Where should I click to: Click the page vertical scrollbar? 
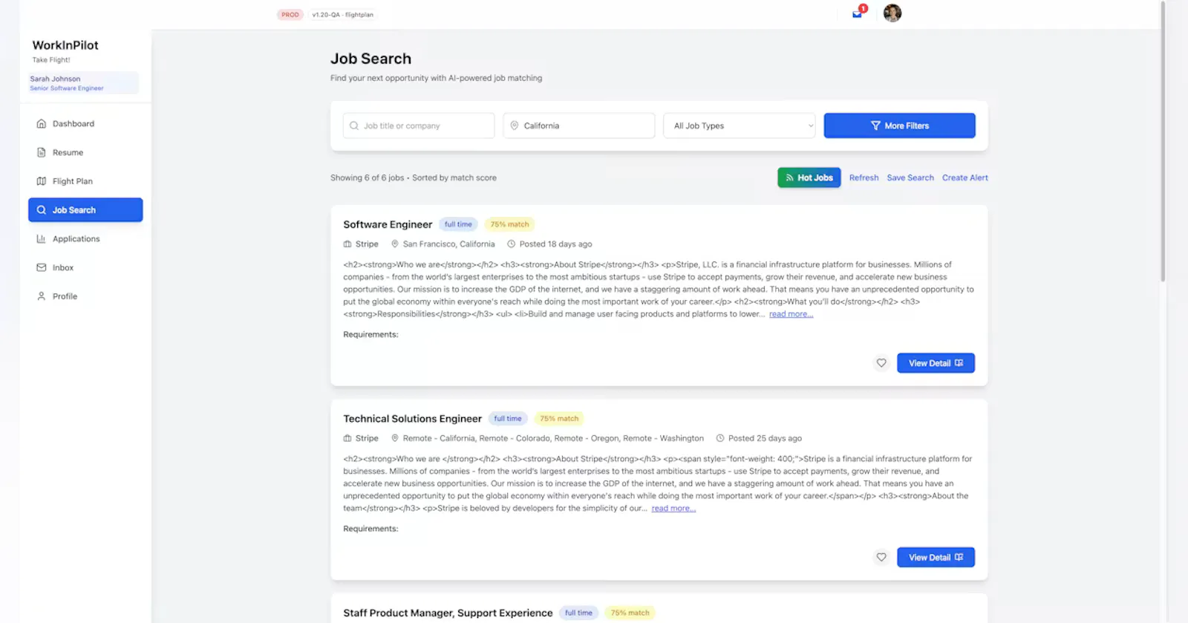(1163, 141)
